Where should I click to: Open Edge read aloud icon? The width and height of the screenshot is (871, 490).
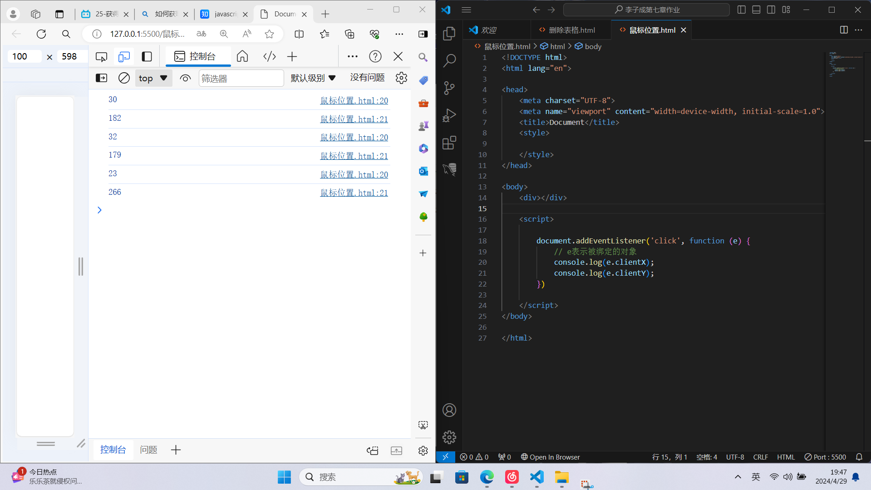tap(246, 34)
